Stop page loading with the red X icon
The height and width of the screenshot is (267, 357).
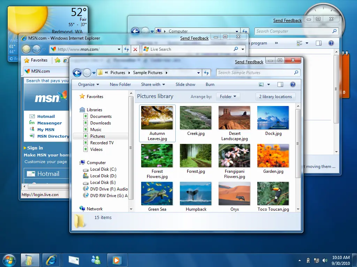click(x=136, y=49)
